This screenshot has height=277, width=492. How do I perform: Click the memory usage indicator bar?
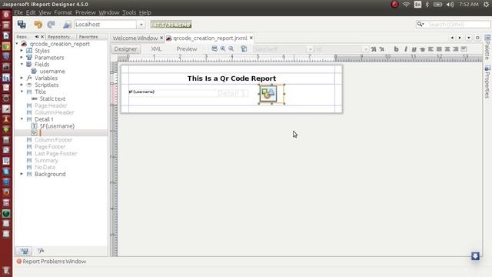tap(171, 25)
